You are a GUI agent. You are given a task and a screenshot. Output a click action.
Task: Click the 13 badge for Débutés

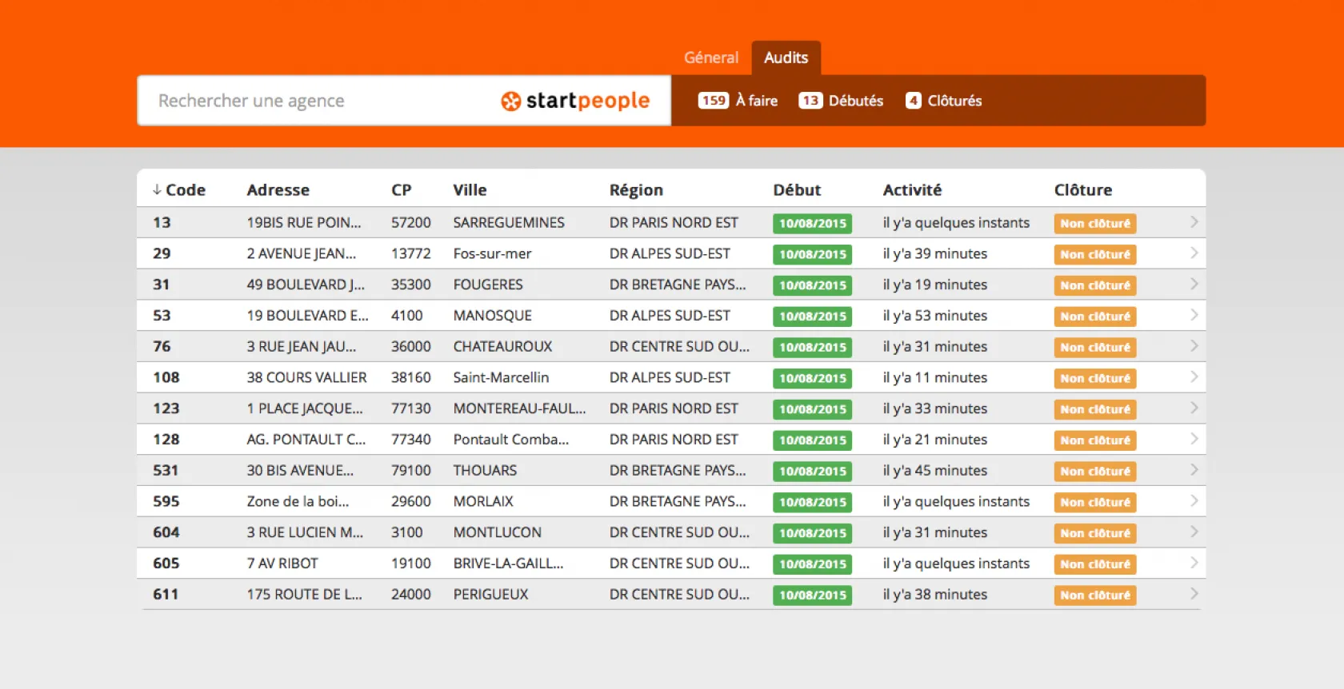(x=810, y=101)
